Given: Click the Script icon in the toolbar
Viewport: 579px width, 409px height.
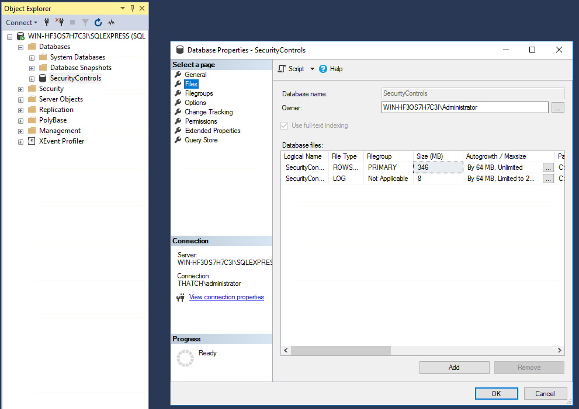Looking at the screenshot, I should [x=282, y=69].
